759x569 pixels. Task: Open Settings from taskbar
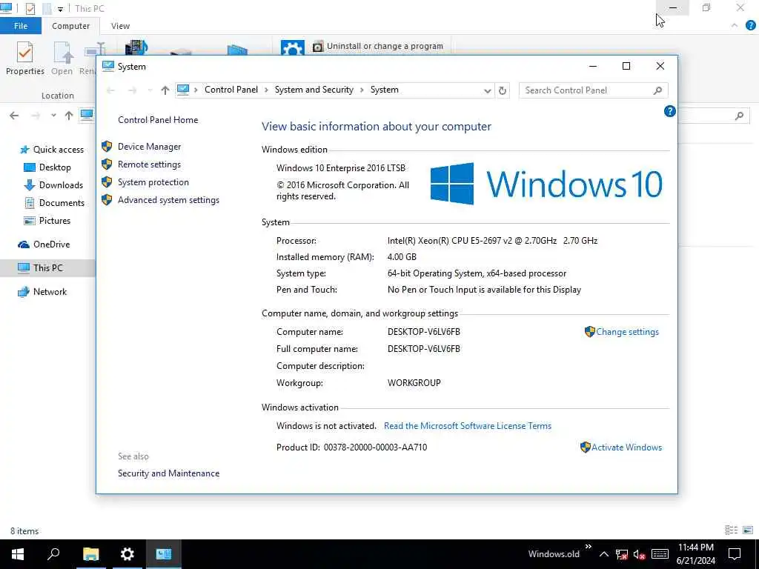[x=127, y=554]
